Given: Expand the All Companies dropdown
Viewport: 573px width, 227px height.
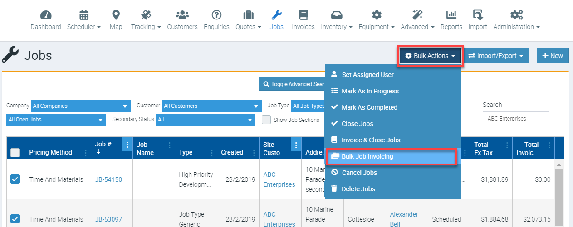Looking at the screenshot, I should click(81, 106).
